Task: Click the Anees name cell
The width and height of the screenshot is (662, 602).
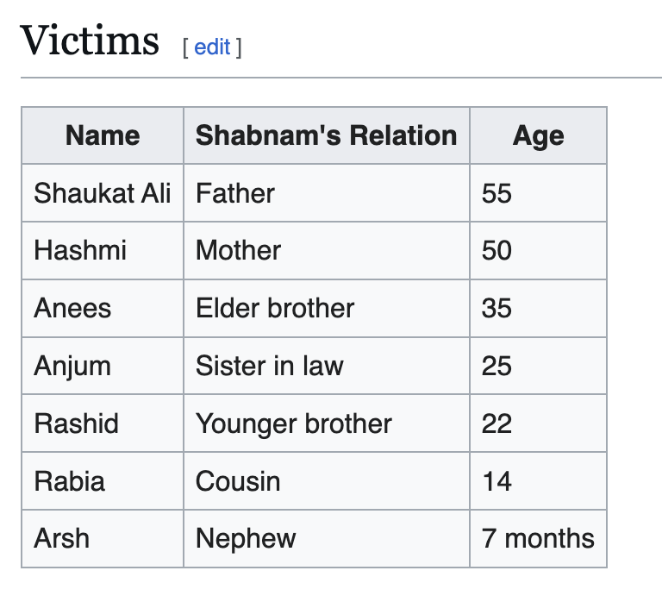Action: pyautogui.click(x=103, y=308)
